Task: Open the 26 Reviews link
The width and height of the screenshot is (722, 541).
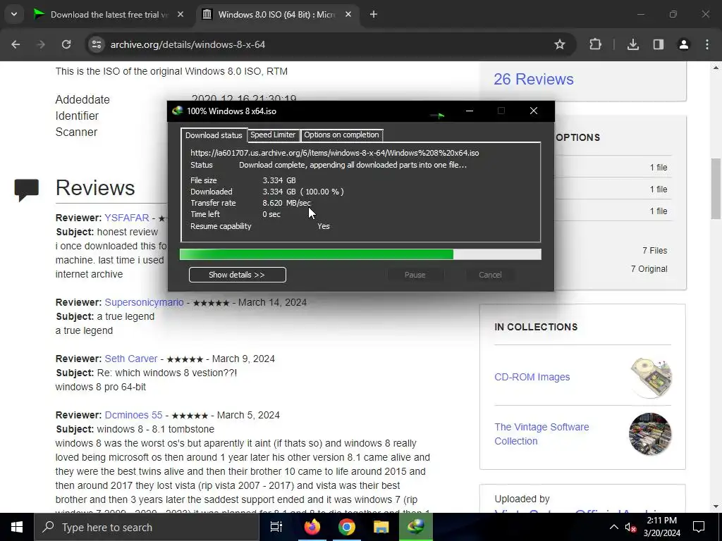Action: pos(533,79)
